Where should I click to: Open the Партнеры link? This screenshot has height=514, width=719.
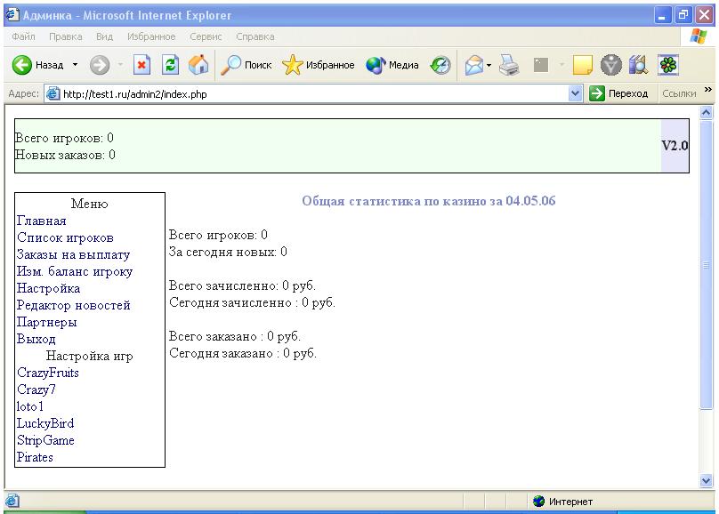coord(47,322)
